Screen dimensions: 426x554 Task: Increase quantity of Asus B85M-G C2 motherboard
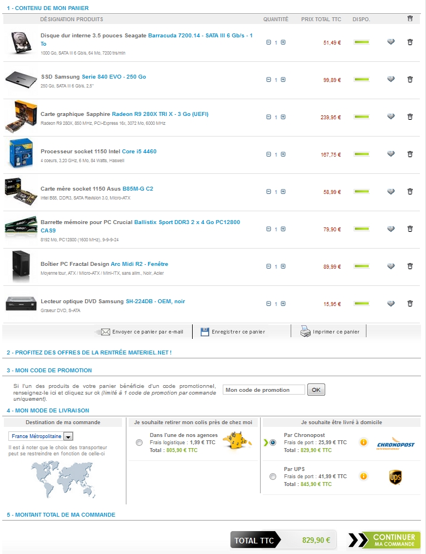tap(283, 192)
